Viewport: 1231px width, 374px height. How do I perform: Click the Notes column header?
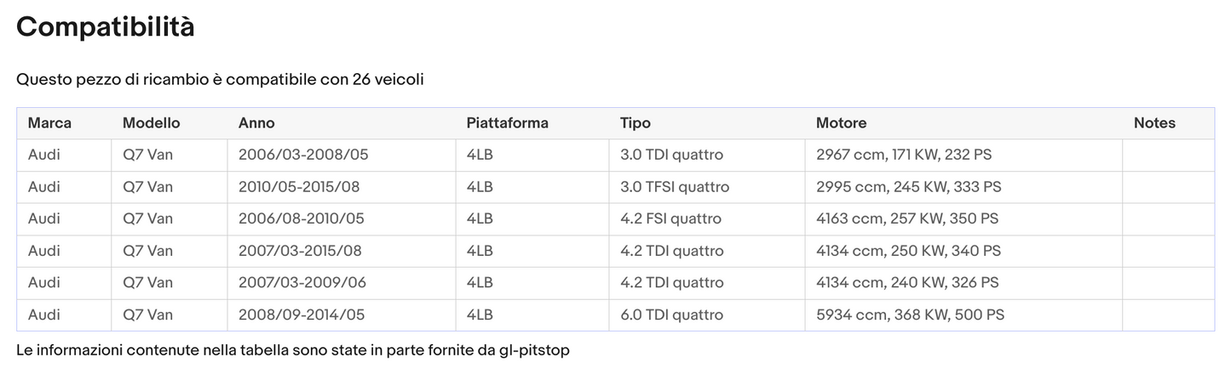point(1153,123)
